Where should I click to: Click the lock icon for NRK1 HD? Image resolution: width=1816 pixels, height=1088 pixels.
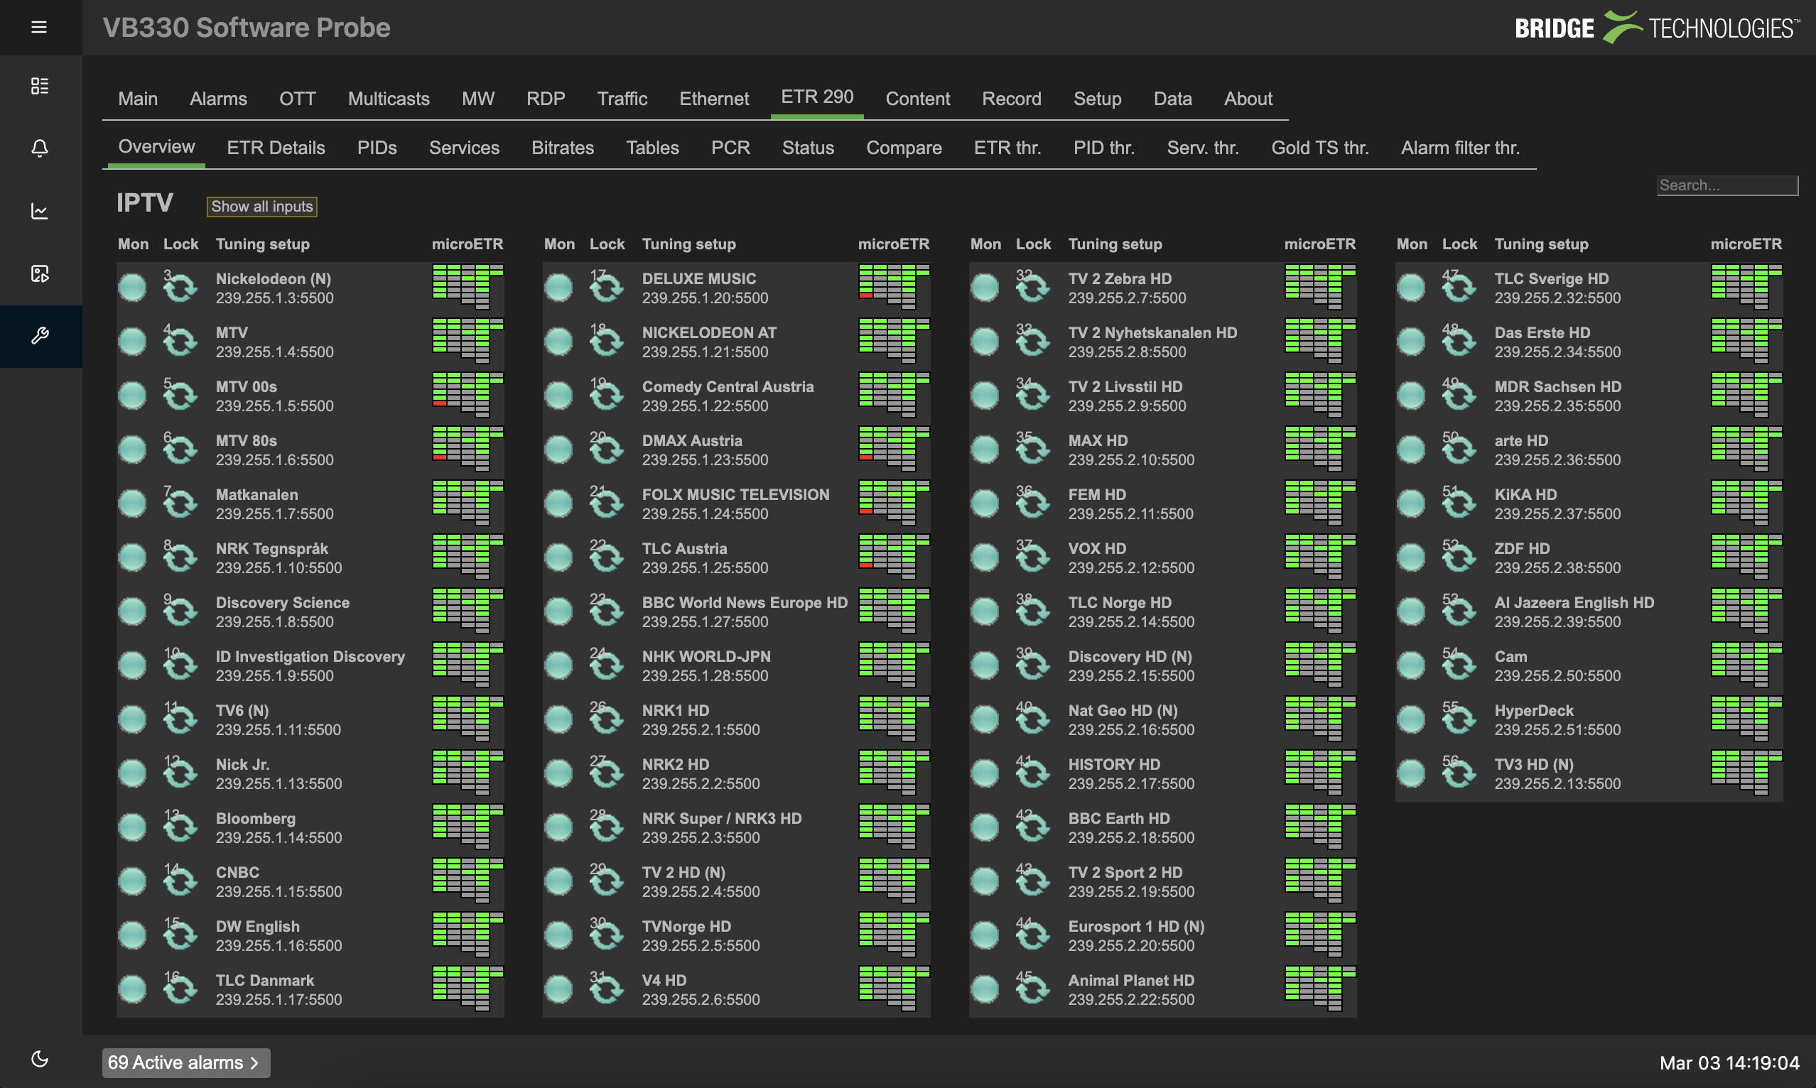[607, 719]
